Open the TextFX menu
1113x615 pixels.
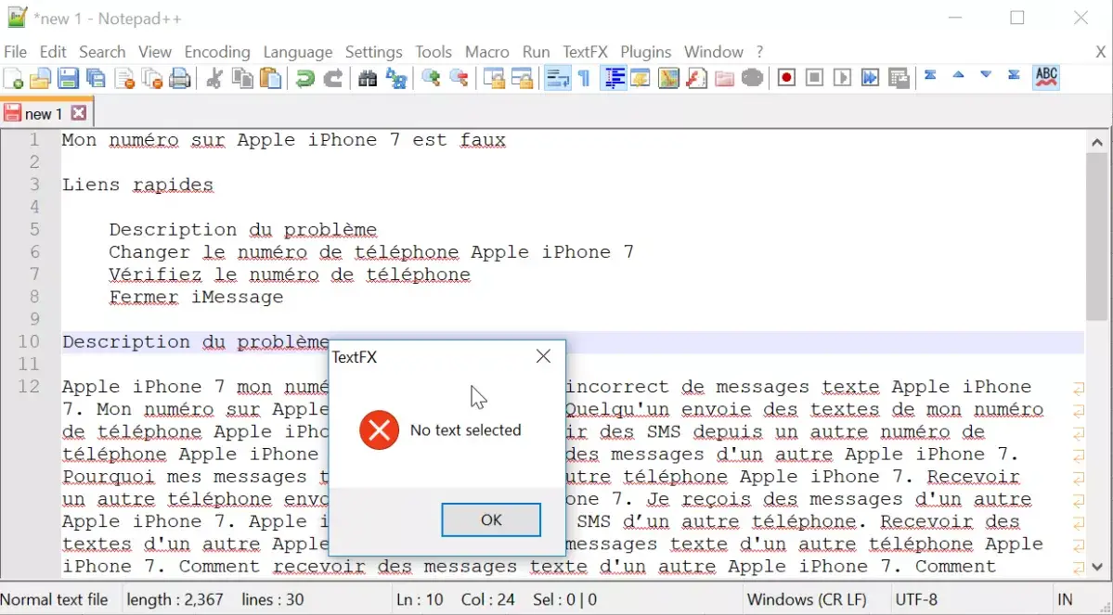[x=585, y=52]
